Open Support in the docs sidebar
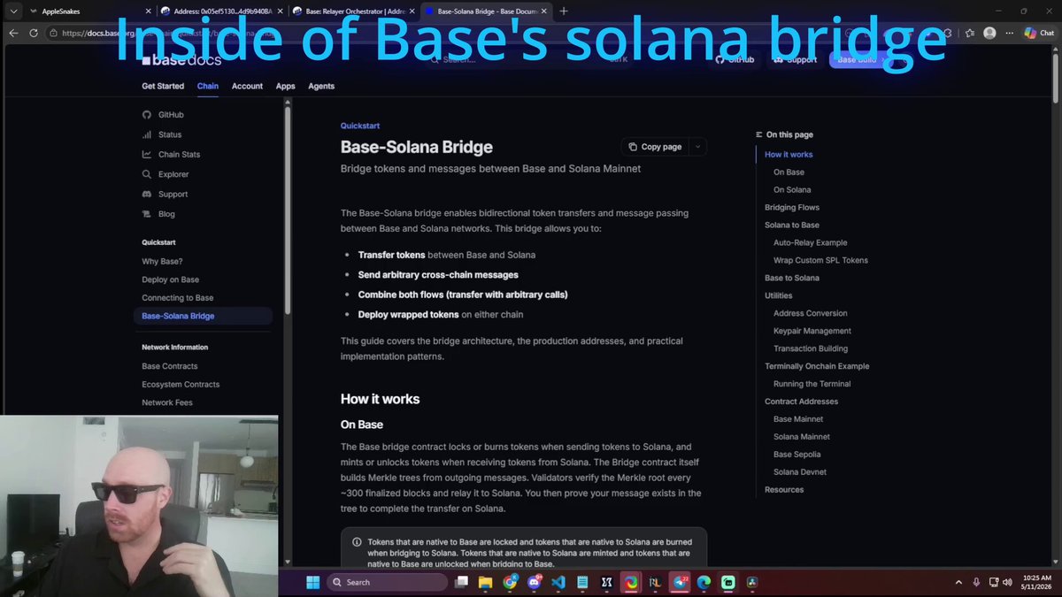 (165, 194)
